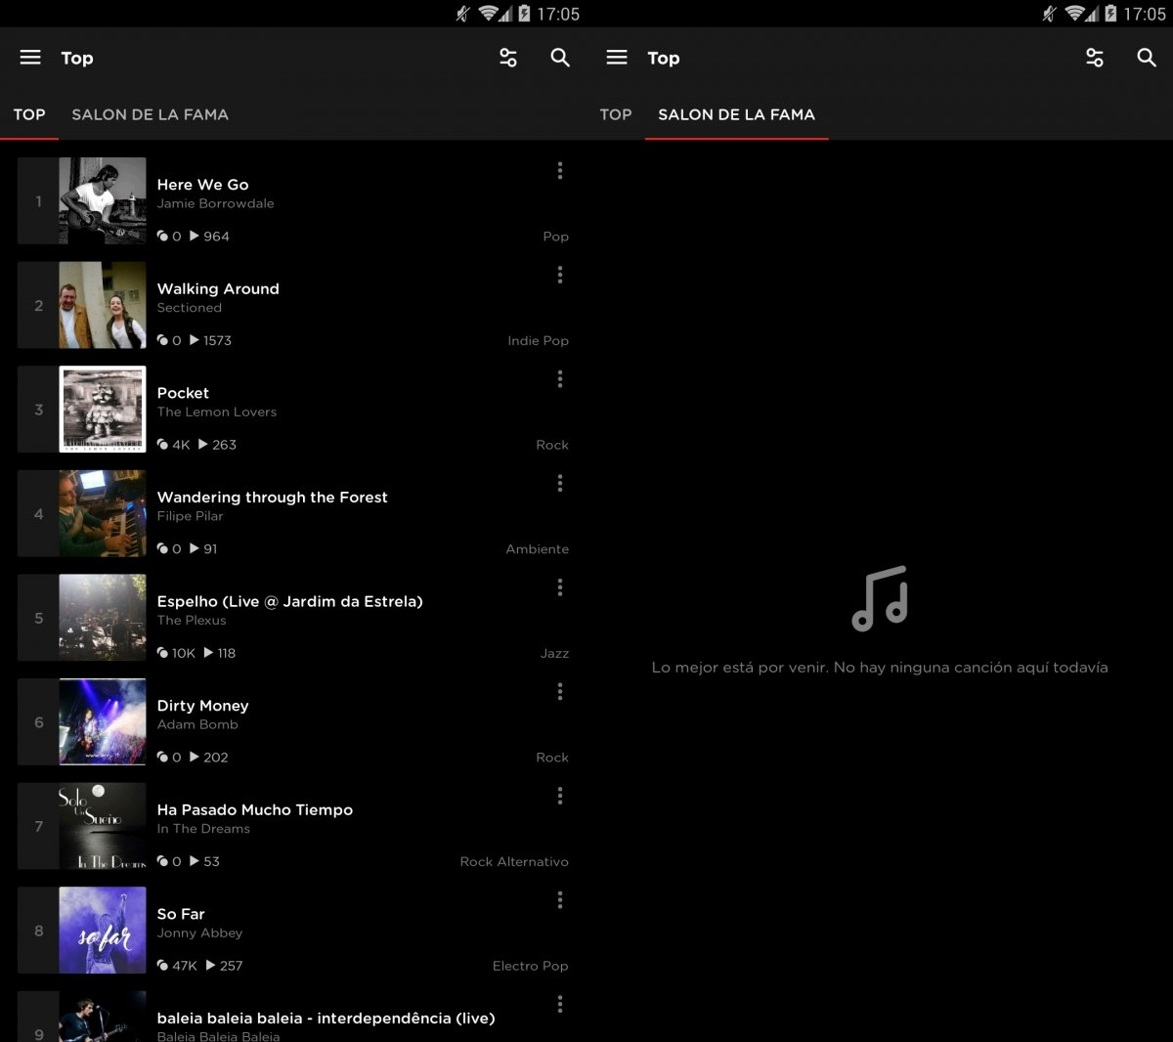Tap the Electro Pop genre label
This screenshot has height=1042, width=1173.
(531, 966)
